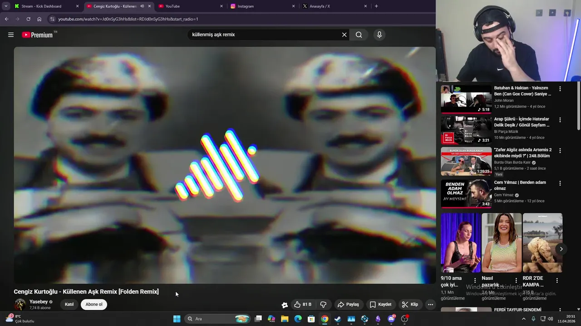View site information icon in address bar
Image resolution: width=581 pixels, height=326 pixels.
pos(52,19)
